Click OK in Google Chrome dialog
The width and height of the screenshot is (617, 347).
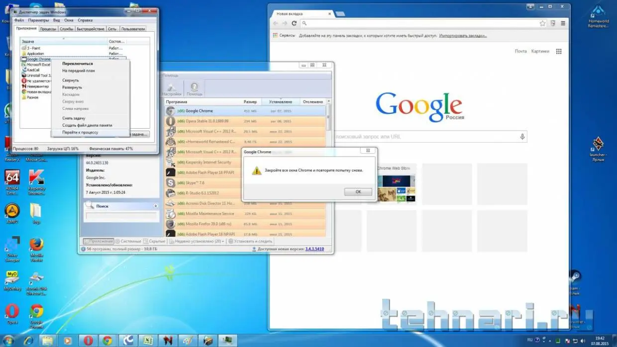(x=358, y=191)
